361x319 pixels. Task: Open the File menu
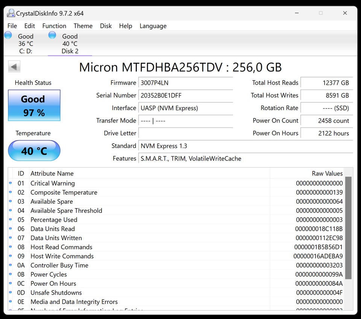click(12, 26)
